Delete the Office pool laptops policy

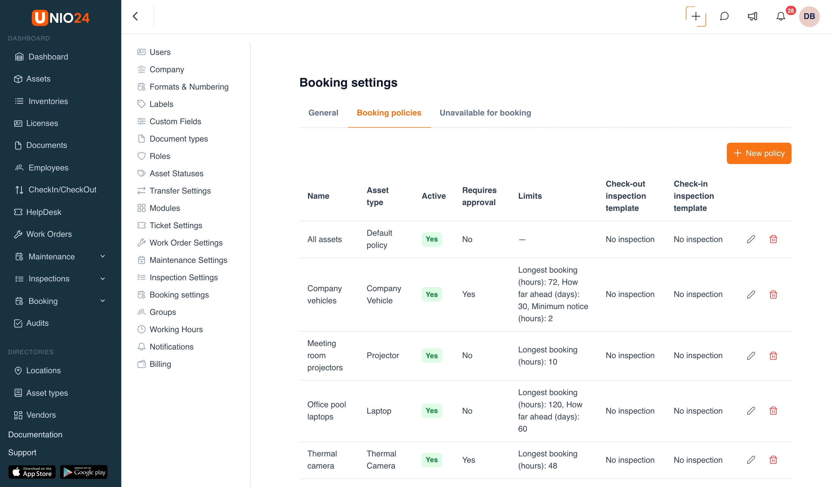tap(773, 411)
